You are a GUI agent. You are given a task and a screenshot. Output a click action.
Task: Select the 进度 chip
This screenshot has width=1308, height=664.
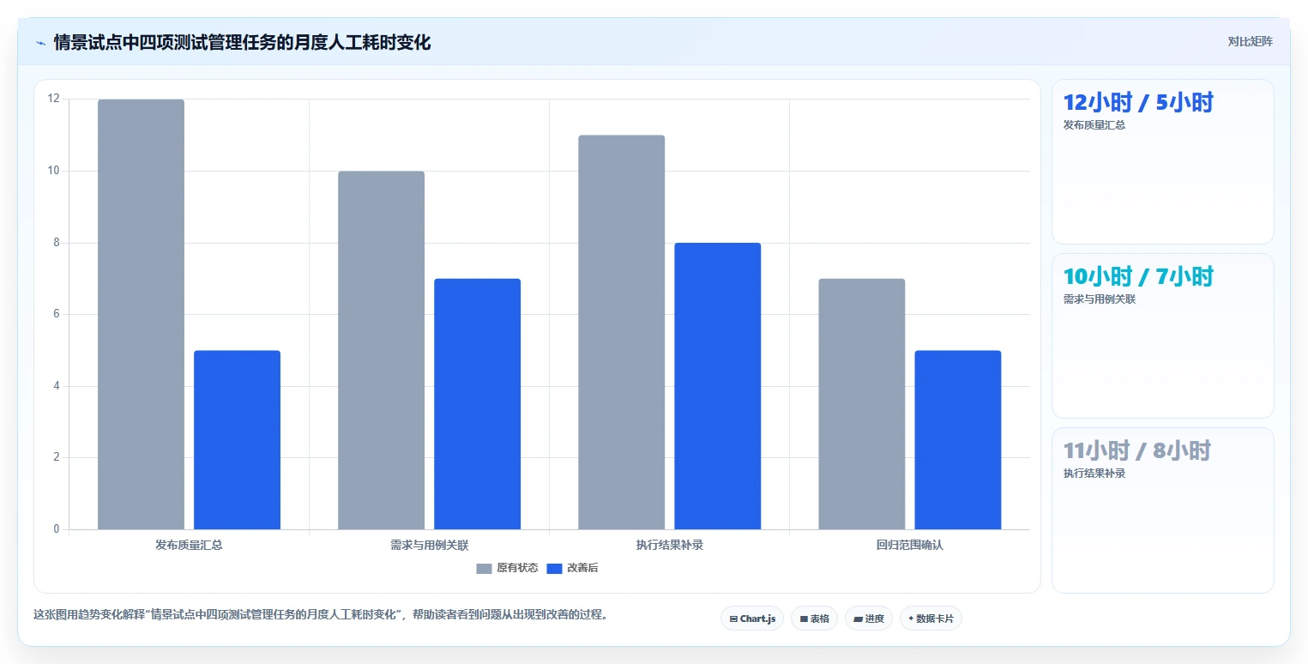pos(869,619)
